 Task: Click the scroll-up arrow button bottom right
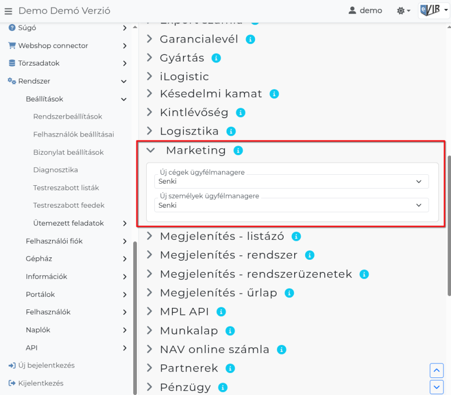(x=436, y=370)
